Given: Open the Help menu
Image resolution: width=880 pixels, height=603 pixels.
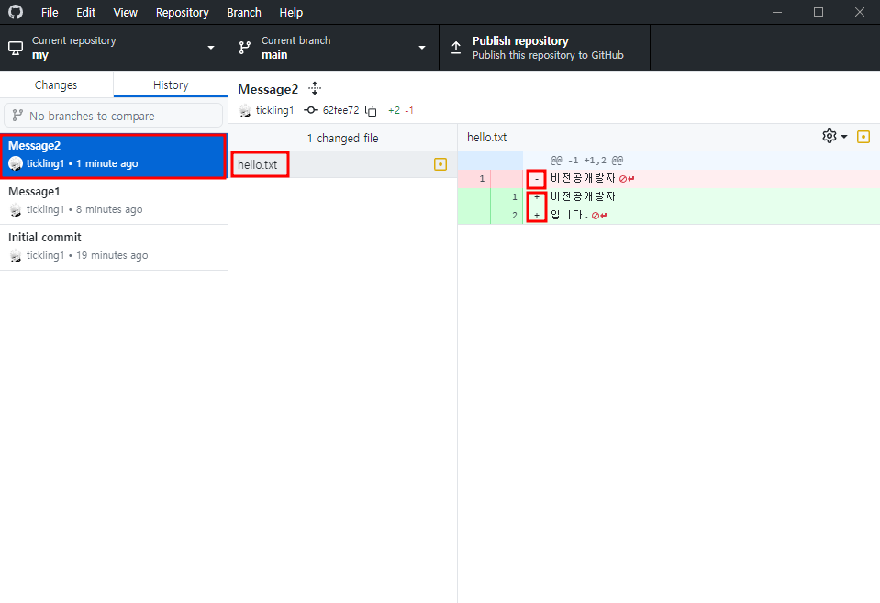Looking at the screenshot, I should click(291, 12).
